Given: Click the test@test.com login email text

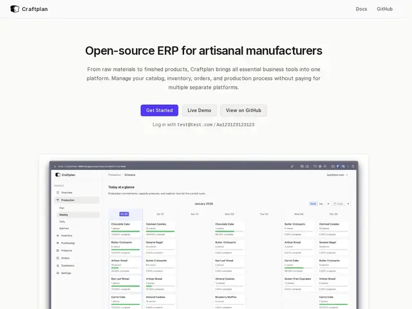Looking at the screenshot, I should pos(194,124).
